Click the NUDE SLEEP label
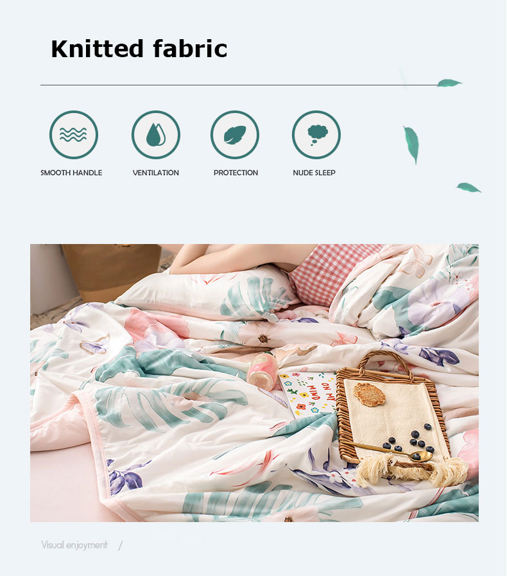The width and height of the screenshot is (507, 576). (x=314, y=173)
